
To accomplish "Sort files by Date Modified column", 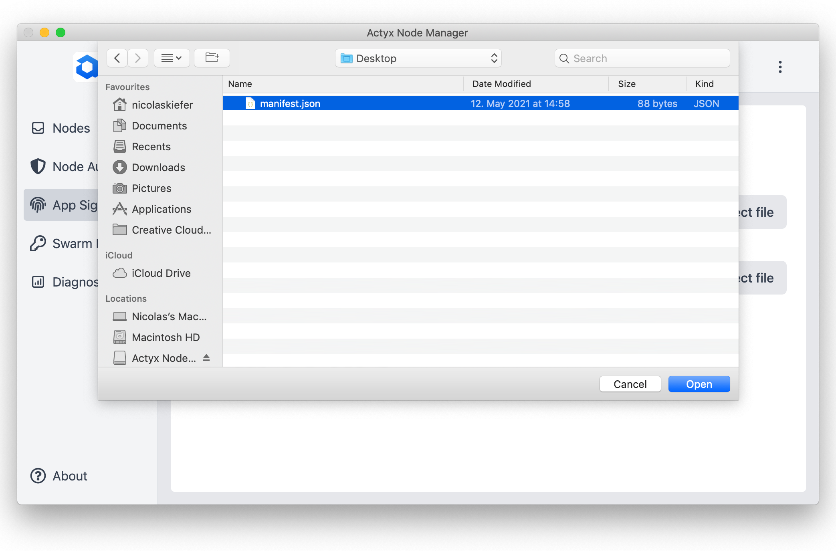I will 501,84.
